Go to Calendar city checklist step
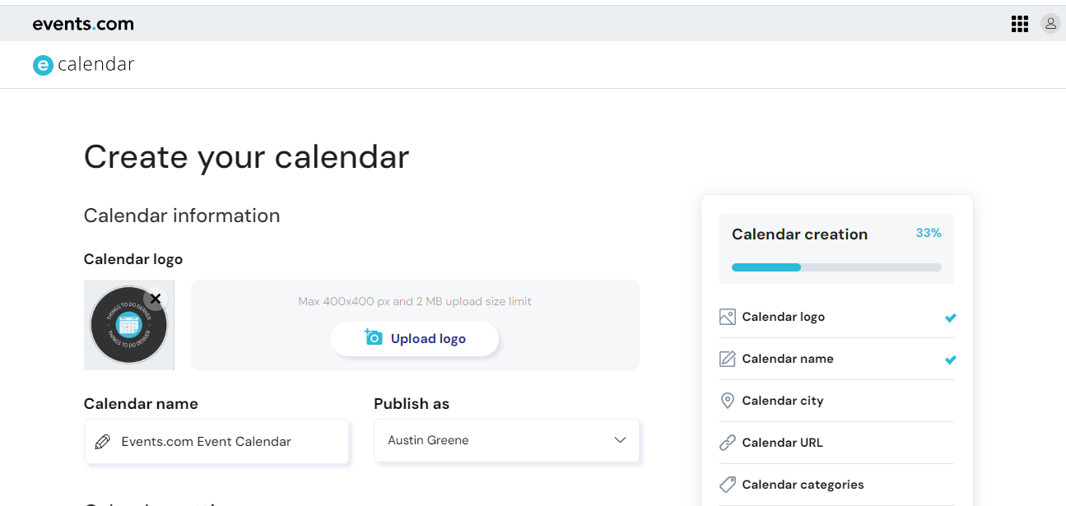The width and height of the screenshot is (1066, 506). (836, 401)
